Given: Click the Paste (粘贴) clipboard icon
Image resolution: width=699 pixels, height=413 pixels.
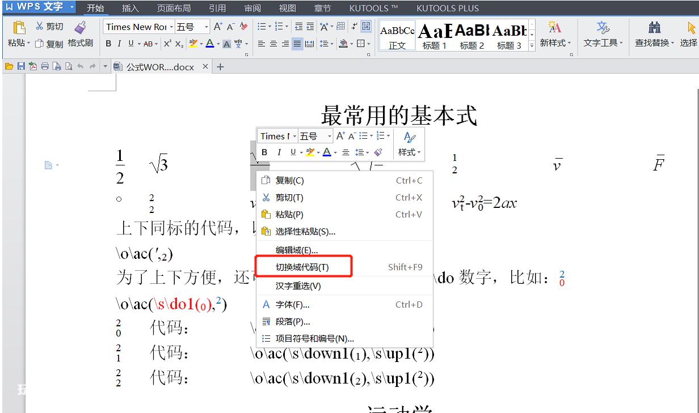Looking at the screenshot, I should click(x=19, y=27).
